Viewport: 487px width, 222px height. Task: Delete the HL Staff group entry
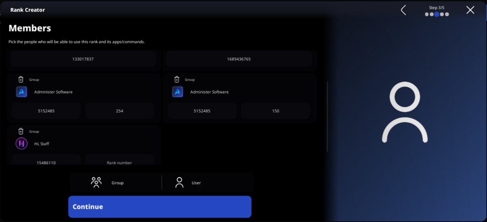pyautogui.click(x=21, y=131)
